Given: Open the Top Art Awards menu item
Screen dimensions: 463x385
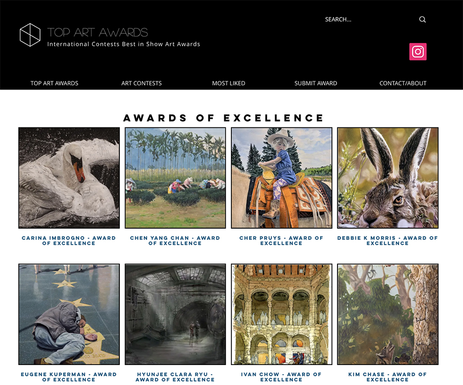Looking at the screenshot, I should (55, 83).
